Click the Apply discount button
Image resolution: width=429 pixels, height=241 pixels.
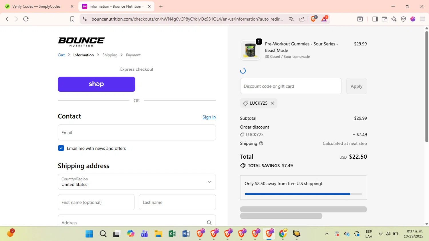pos(356,86)
